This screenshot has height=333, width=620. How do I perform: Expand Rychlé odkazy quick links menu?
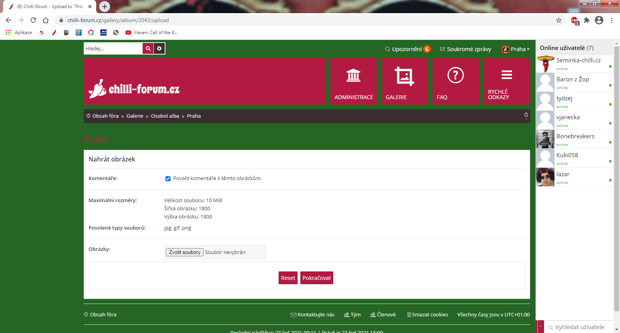click(x=506, y=81)
